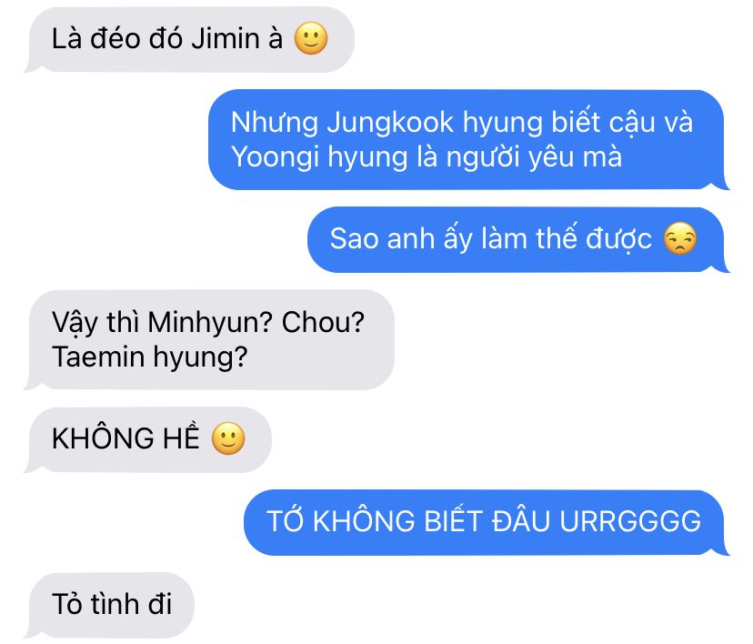This screenshot has width=753, height=644.
Task: Click the word 'URRGGGG' in the blue message
Action: point(630,521)
